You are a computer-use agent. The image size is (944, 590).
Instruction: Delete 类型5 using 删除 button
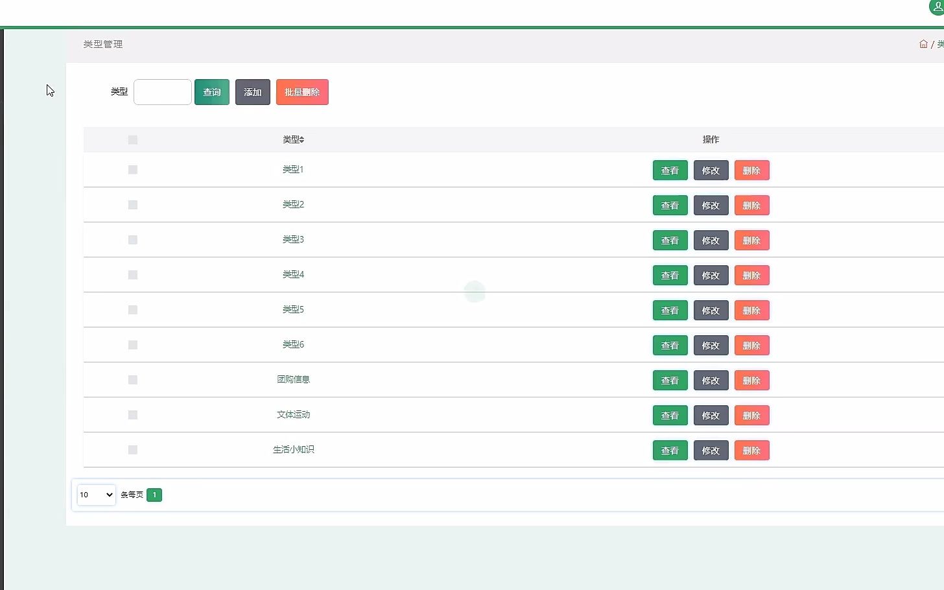pos(751,311)
